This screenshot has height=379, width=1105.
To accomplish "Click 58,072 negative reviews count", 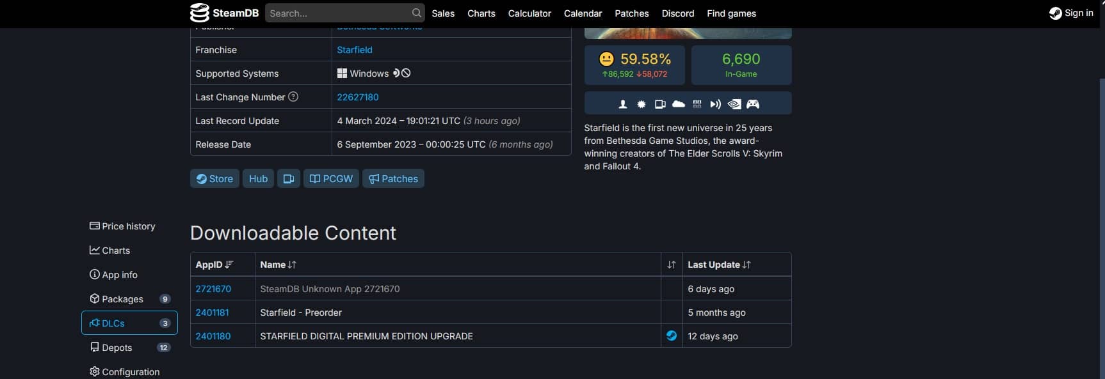I will coord(652,74).
